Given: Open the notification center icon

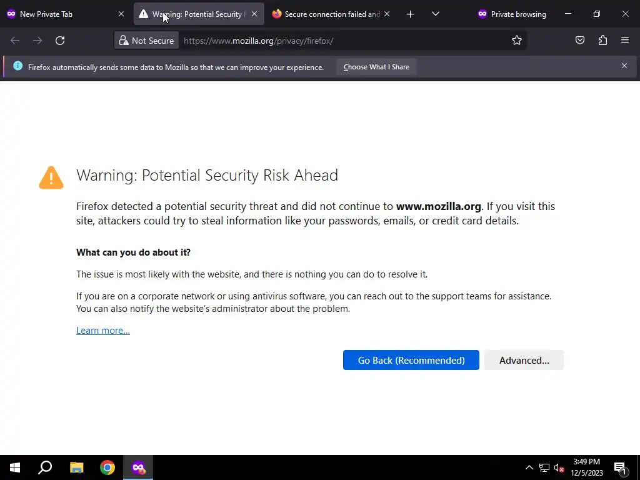Looking at the screenshot, I should 619,467.
